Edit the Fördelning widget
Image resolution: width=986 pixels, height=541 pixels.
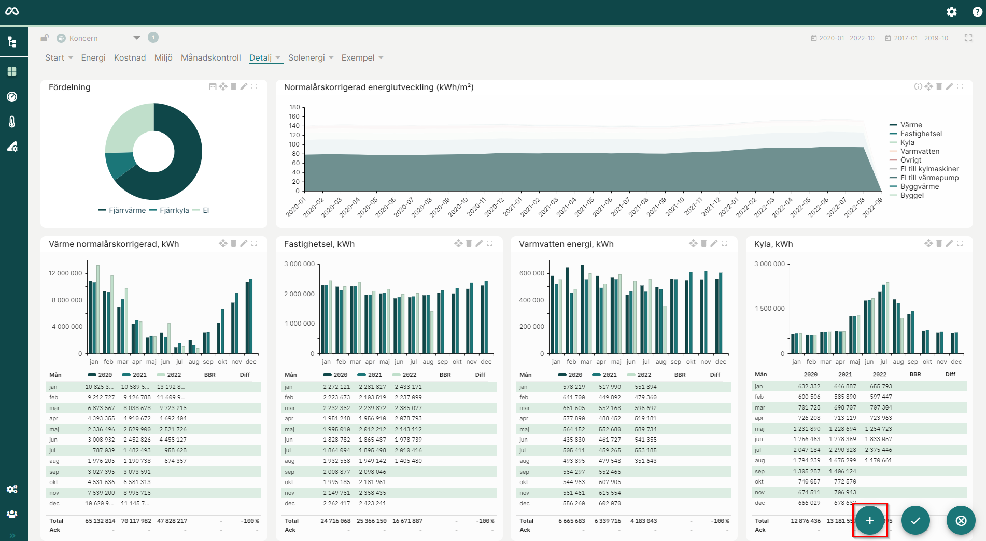pyautogui.click(x=244, y=86)
